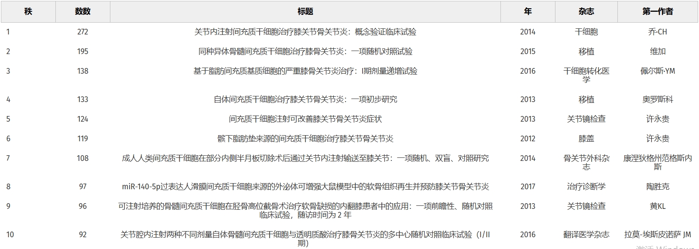Viewport: 699px width, 249px height.
Task: Select the author name 黄KL
Action: [658, 206]
